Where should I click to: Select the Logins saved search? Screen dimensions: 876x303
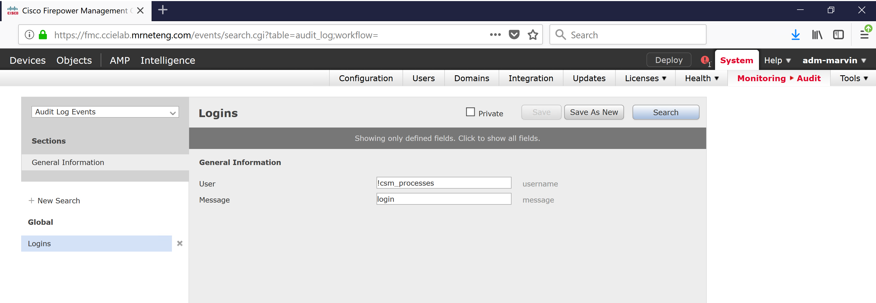click(x=96, y=244)
